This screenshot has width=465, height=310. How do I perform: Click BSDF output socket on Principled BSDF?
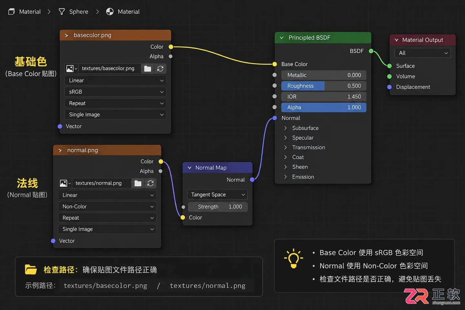371,51
